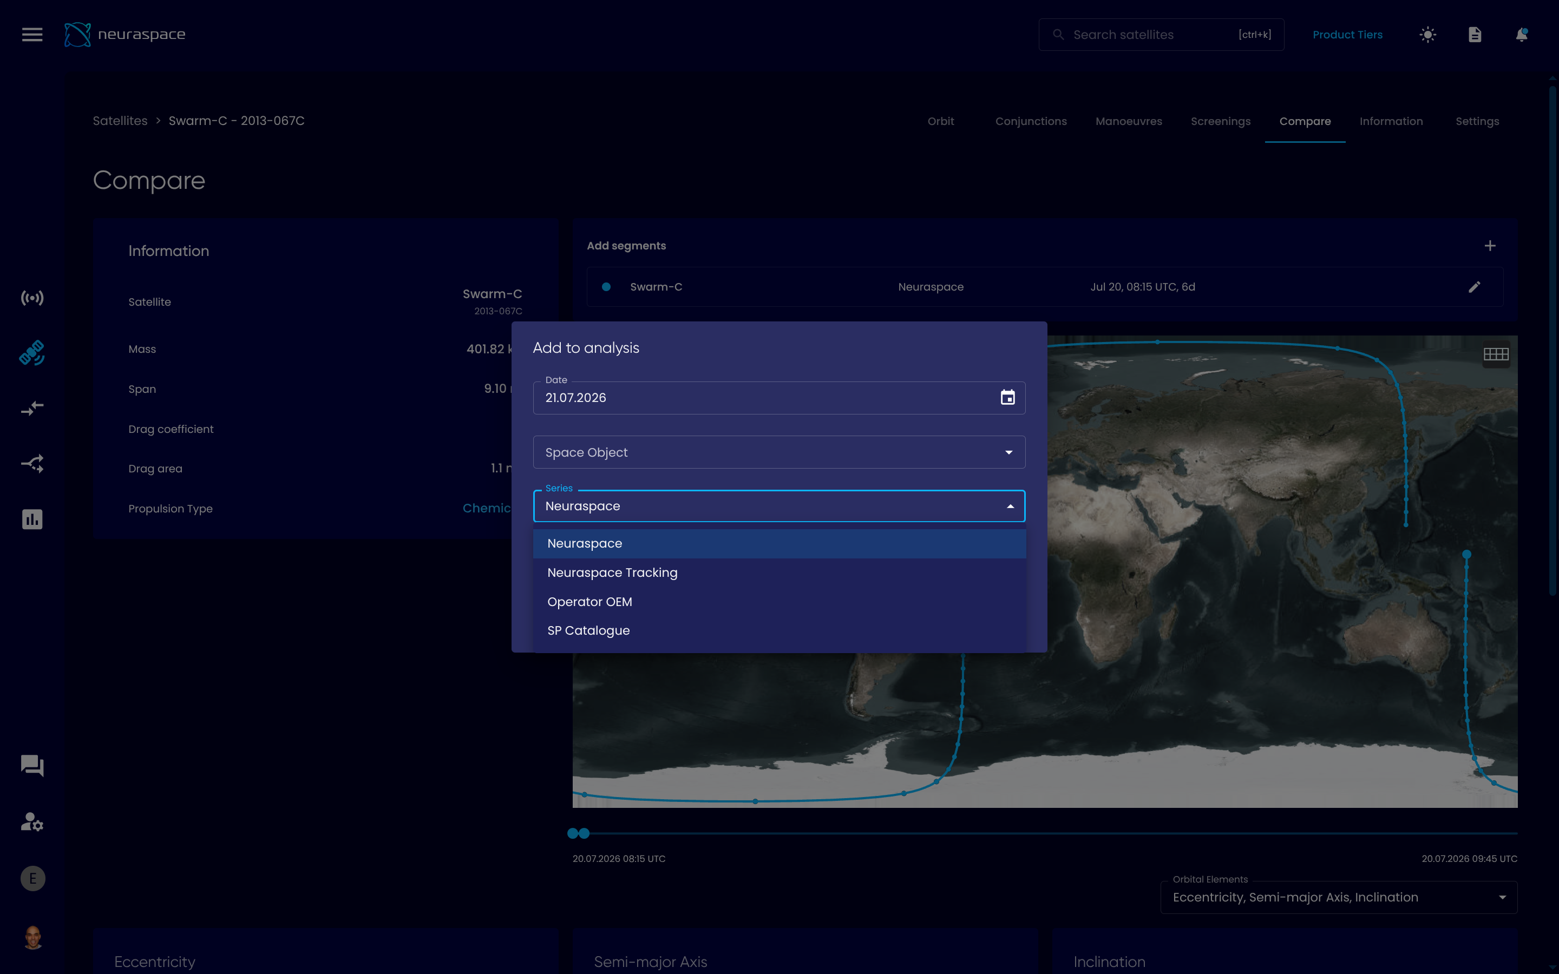This screenshot has width=1559, height=974.
Task: Open the conjunctions arrows sidebar icon
Action: 32,409
